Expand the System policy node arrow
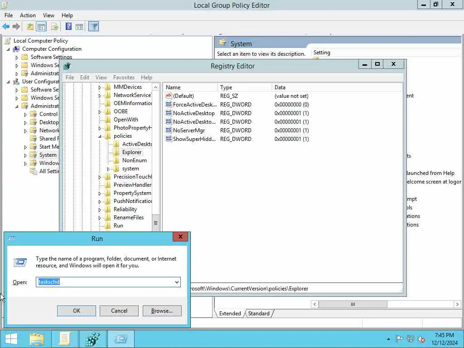This screenshot has width=464, height=348. (x=25, y=155)
